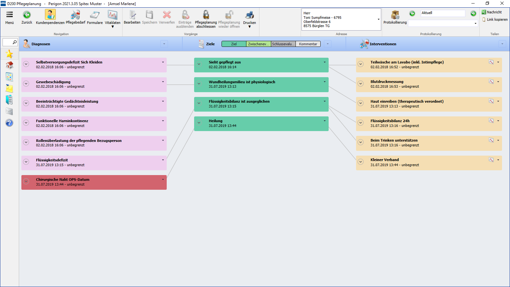Toggle the Kommentar filter

coord(308,44)
